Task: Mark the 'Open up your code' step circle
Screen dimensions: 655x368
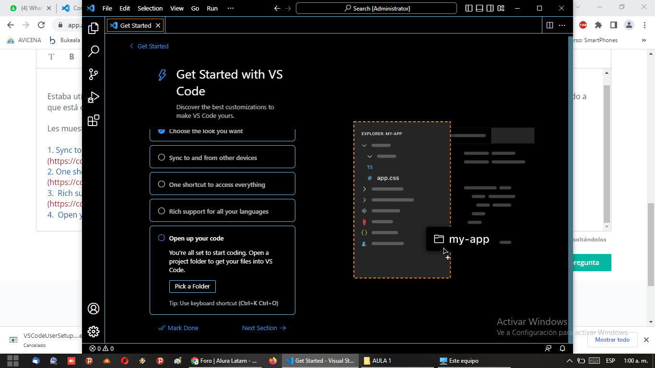Action: (x=162, y=238)
